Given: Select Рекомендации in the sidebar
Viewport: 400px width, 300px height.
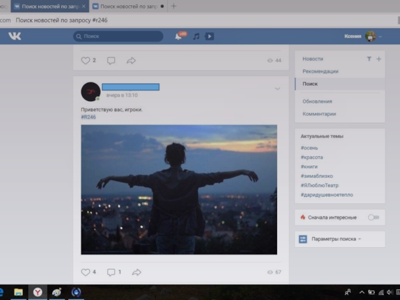Looking at the screenshot, I should pyautogui.click(x=320, y=71).
